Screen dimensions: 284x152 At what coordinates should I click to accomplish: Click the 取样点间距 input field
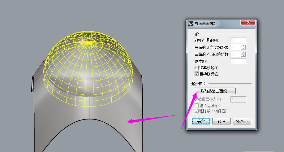(x=238, y=40)
